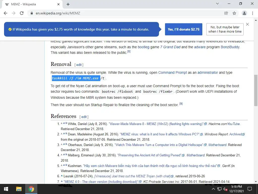Image resolution: width=258 pixels, height=194 pixels.
Task: Open Chrome's three-dot menu
Action: 252,13
